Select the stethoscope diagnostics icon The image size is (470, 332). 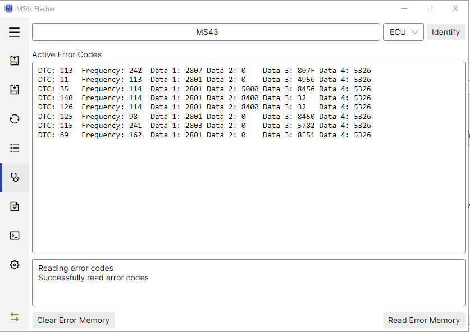click(15, 178)
